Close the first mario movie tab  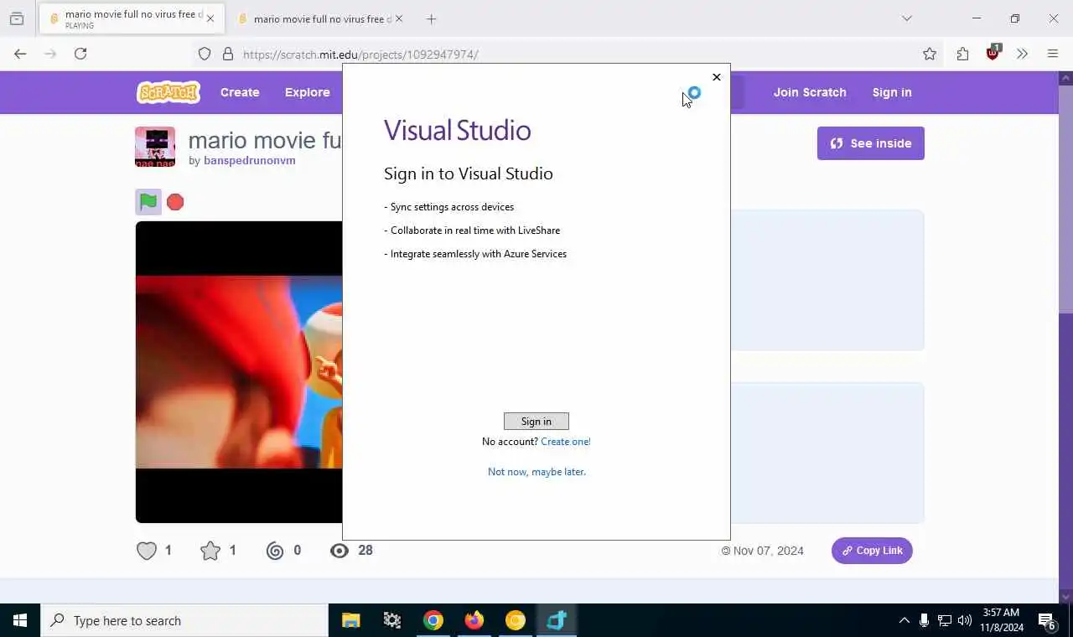pyautogui.click(x=210, y=18)
